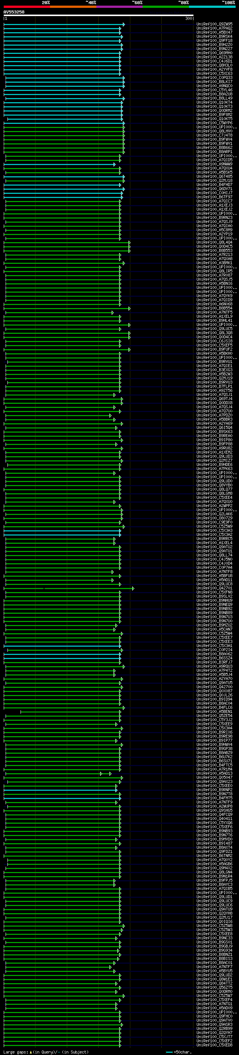This screenshot has height=1055, width=239.
Task: Select hit label UniRef100_C5XEE9
Action: pyautogui.click(x=214, y=724)
